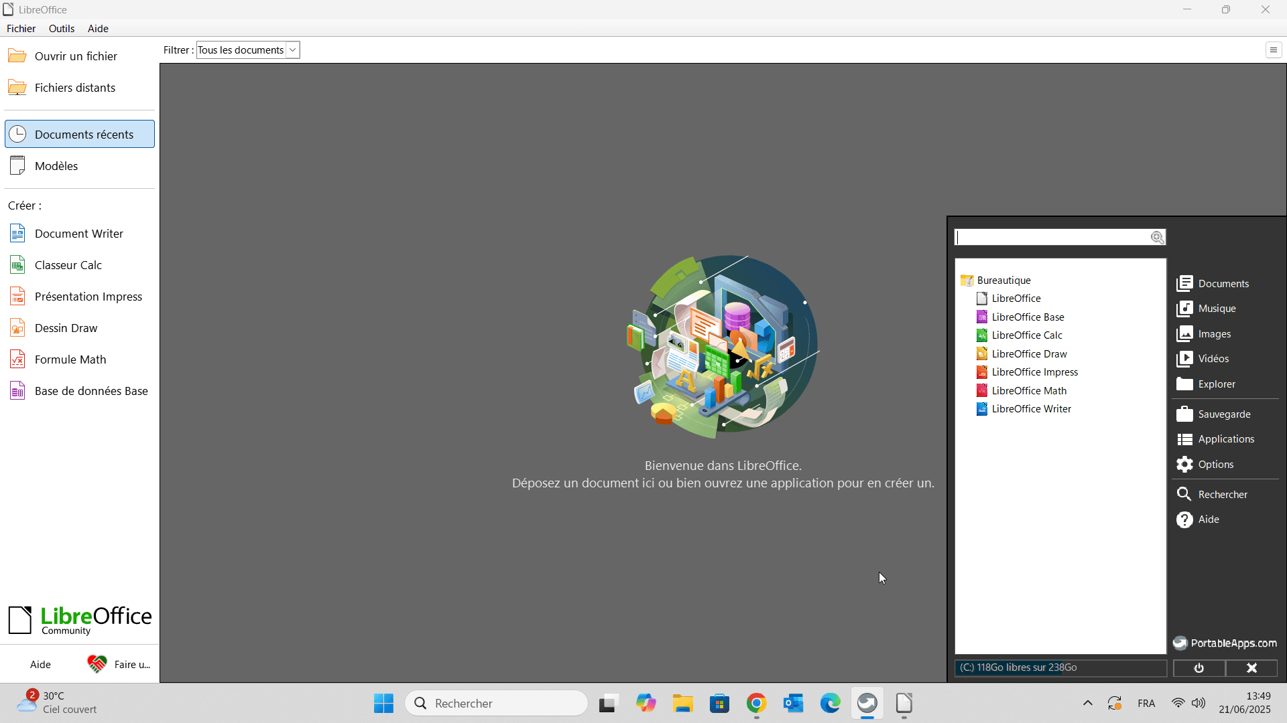Close the PortableApps menu with X button
This screenshot has height=723, width=1287.
pos(1251,667)
